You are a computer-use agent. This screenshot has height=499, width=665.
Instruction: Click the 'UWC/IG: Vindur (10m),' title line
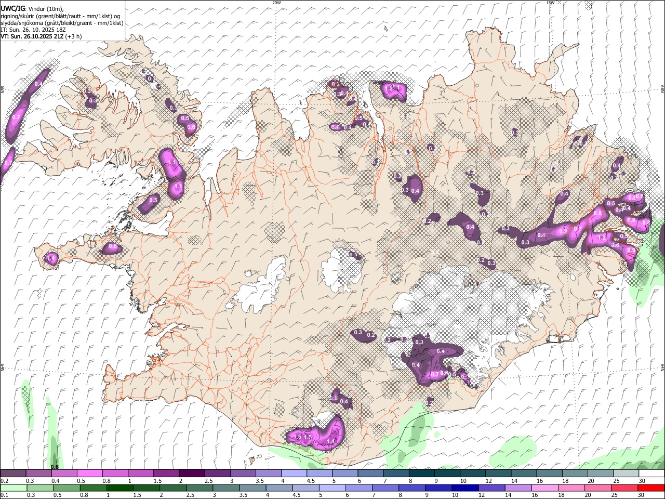click(x=32, y=9)
